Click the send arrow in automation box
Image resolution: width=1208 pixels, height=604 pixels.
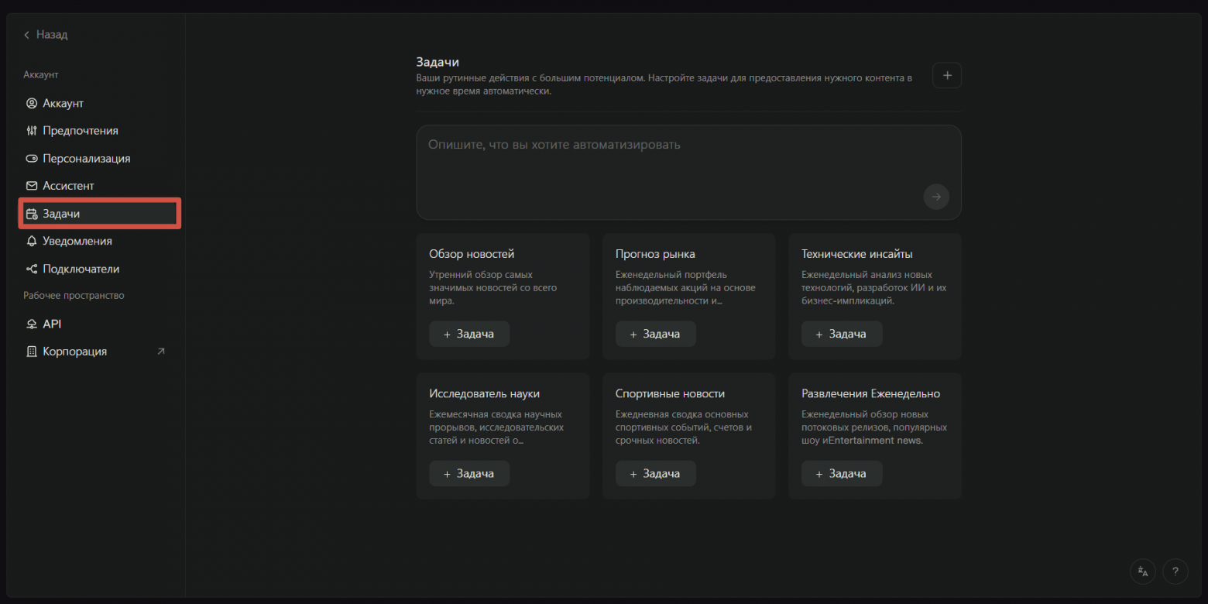coord(936,197)
